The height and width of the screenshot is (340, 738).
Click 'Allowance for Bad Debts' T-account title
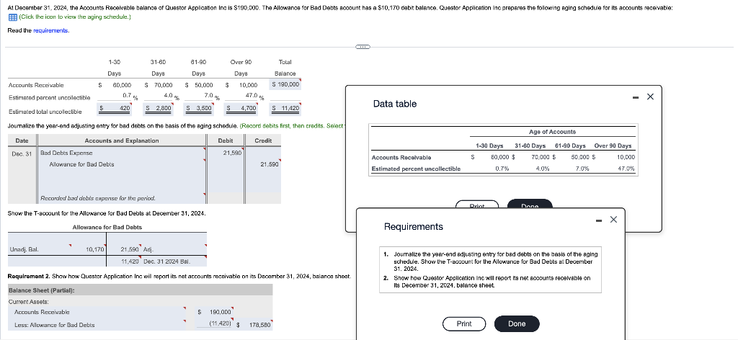coord(107,227)
